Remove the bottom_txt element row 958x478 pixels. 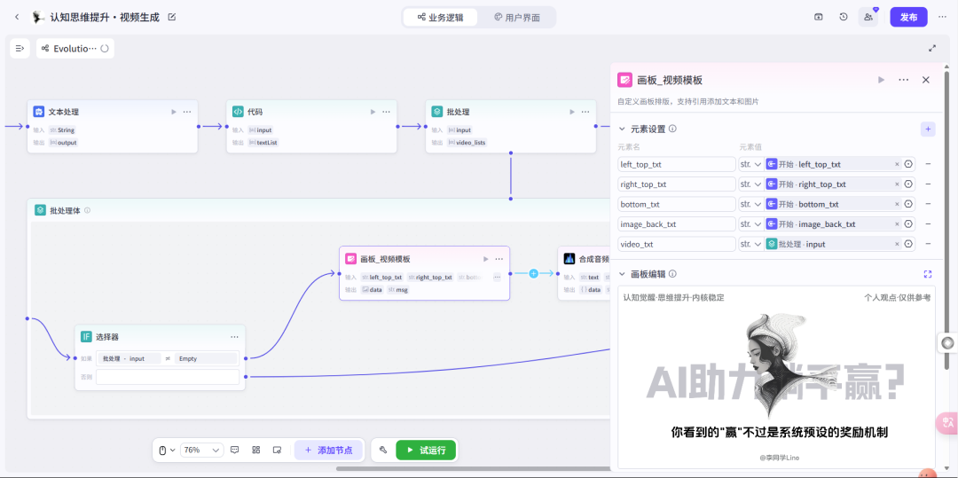928,204
